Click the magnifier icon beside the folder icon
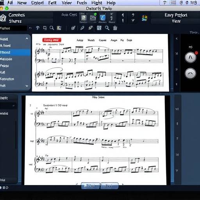 point(52,28)
